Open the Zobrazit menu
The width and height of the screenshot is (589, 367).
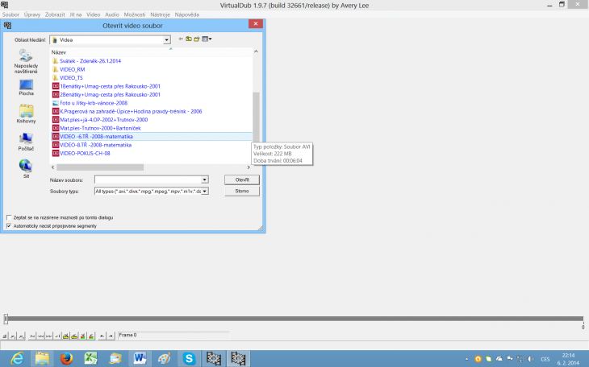pos(55,14)
